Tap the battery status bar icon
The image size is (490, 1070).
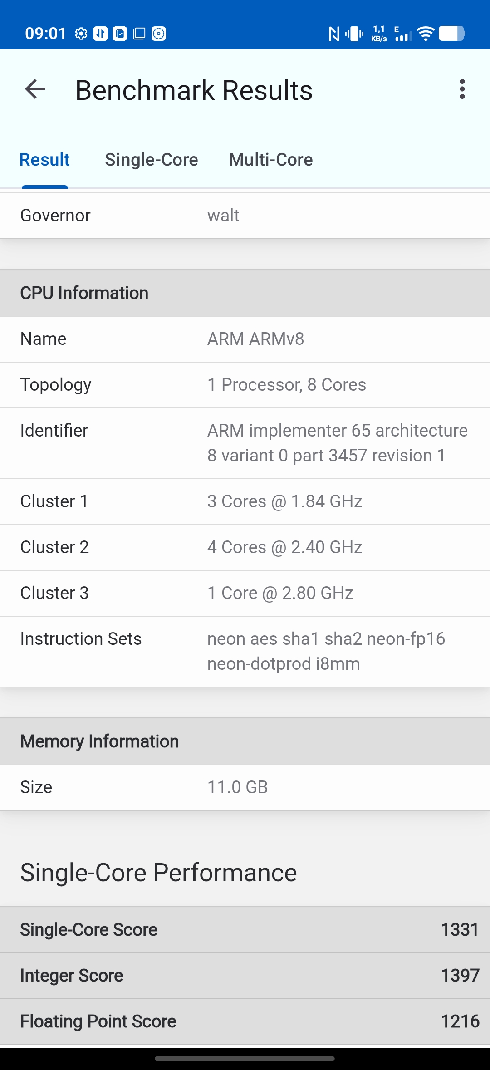(452, 34)
